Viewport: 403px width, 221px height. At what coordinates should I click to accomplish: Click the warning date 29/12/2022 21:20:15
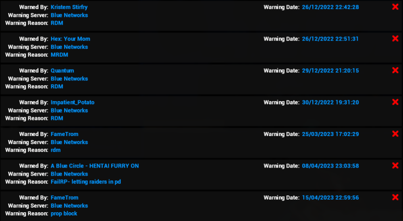pos(330,71)
